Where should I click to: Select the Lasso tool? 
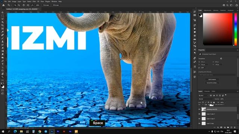click(3, 19)
